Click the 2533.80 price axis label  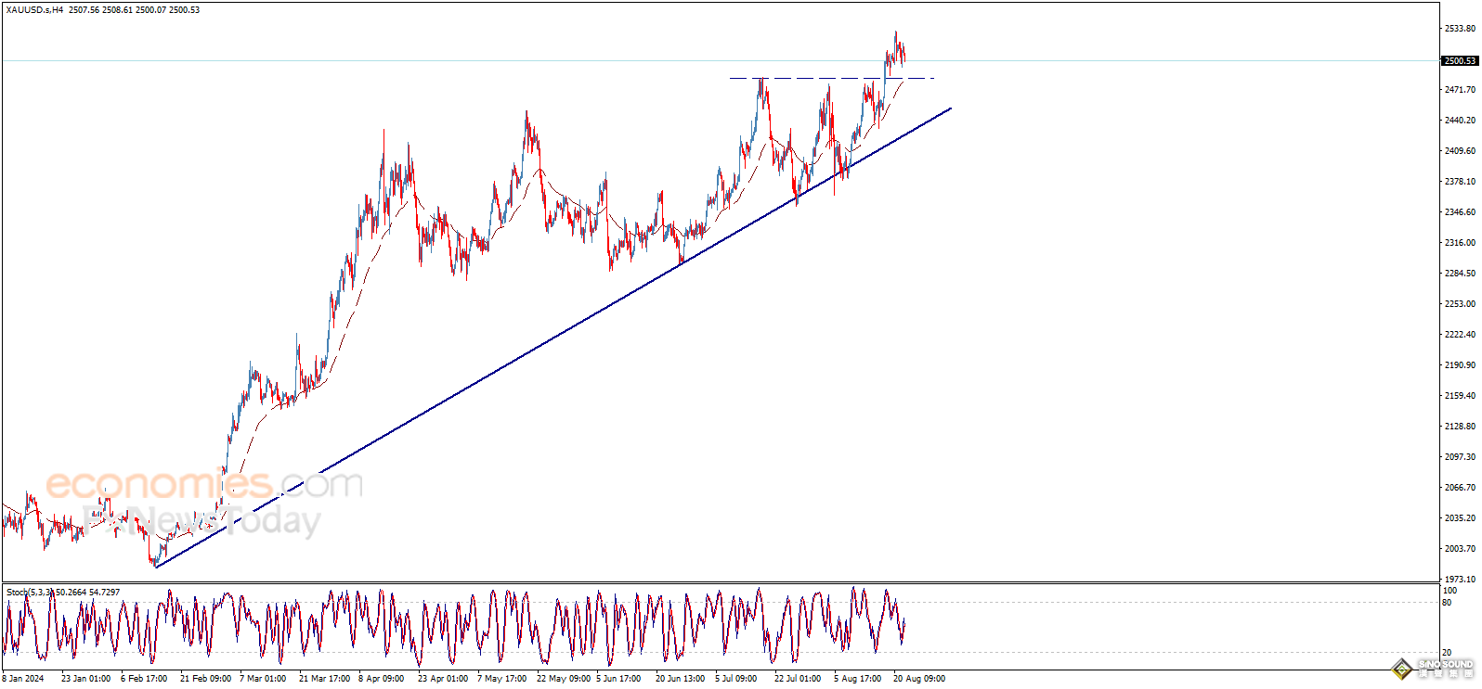(x=1460, y=29)
